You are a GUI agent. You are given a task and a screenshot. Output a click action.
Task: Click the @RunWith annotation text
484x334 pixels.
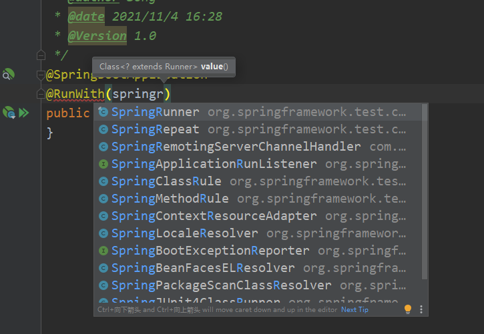coord(75,94)
